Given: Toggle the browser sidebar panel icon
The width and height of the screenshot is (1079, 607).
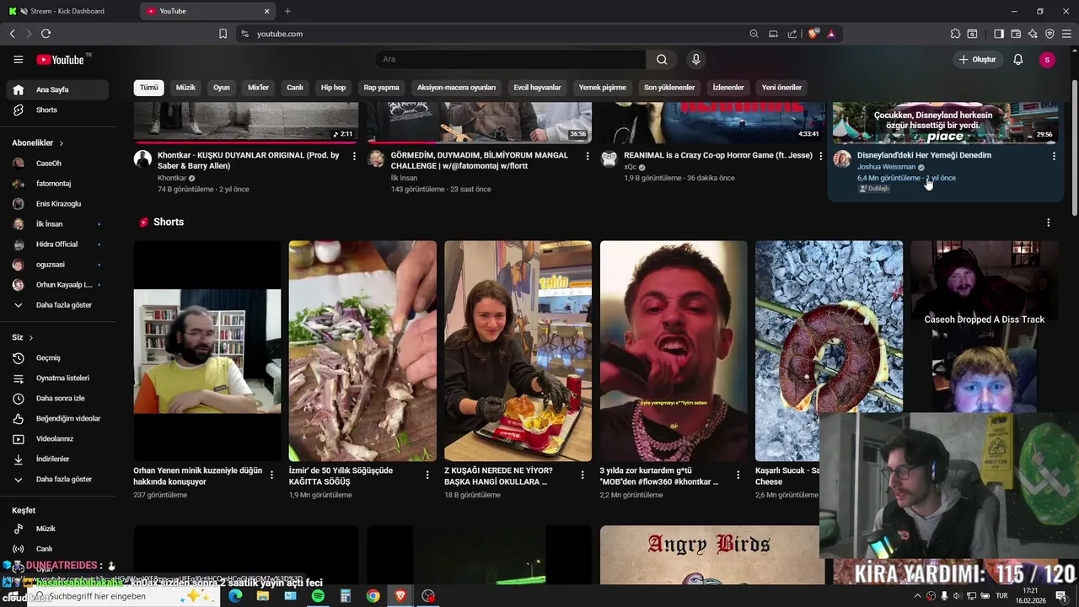Looking at the screenshot, I should (999, 34).
